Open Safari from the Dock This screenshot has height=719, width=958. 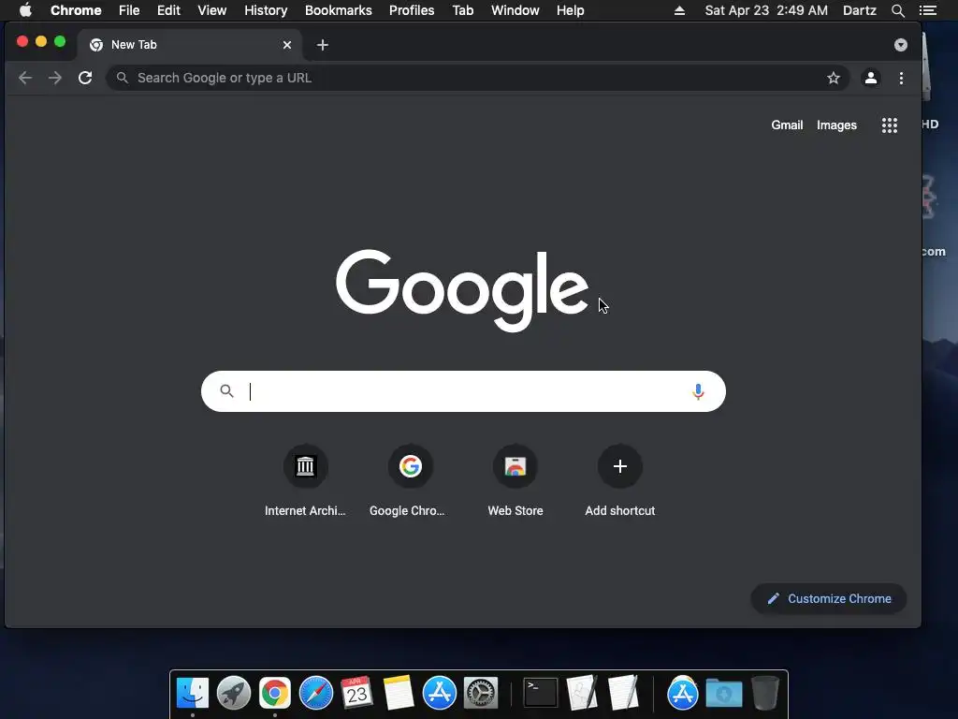[316, 694]
